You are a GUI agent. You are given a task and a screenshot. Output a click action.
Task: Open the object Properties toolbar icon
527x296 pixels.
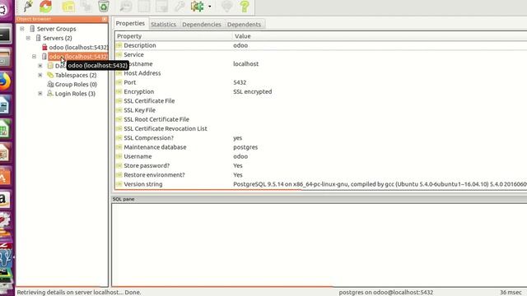pyautogui.click(x=68, y=7)
